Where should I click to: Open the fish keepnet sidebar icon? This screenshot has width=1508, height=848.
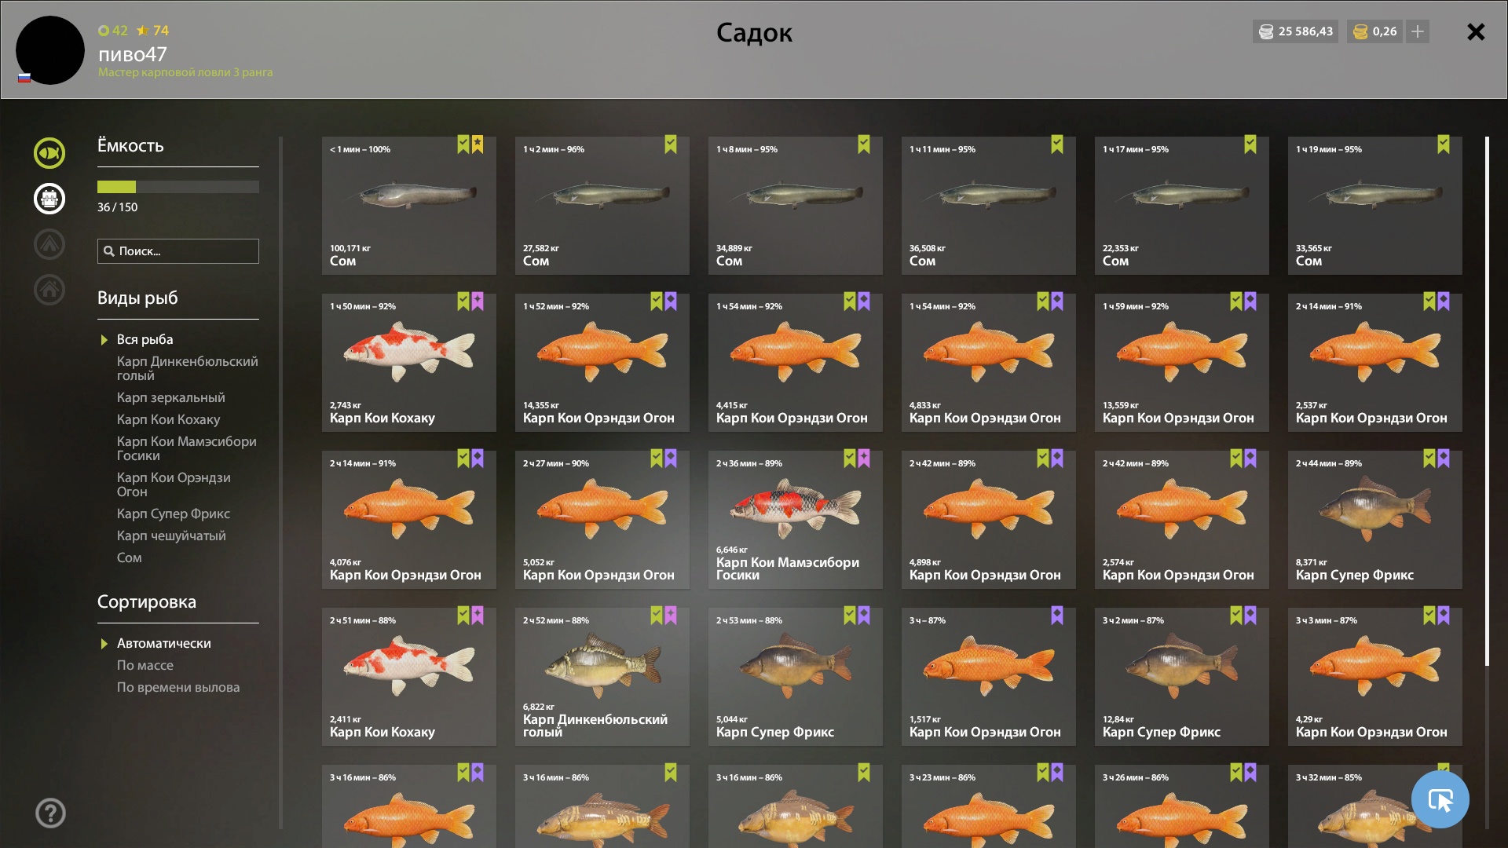49,153
